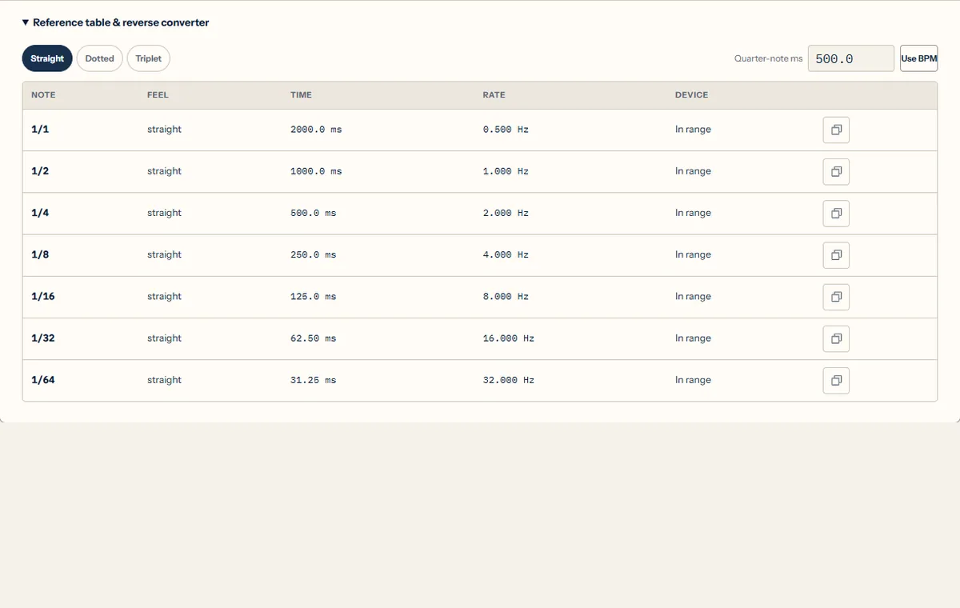Image resolution: width=960 pixels, height=608 pixels.
Task: Click the 1/4 note label
Action: [x=40, y=213]
